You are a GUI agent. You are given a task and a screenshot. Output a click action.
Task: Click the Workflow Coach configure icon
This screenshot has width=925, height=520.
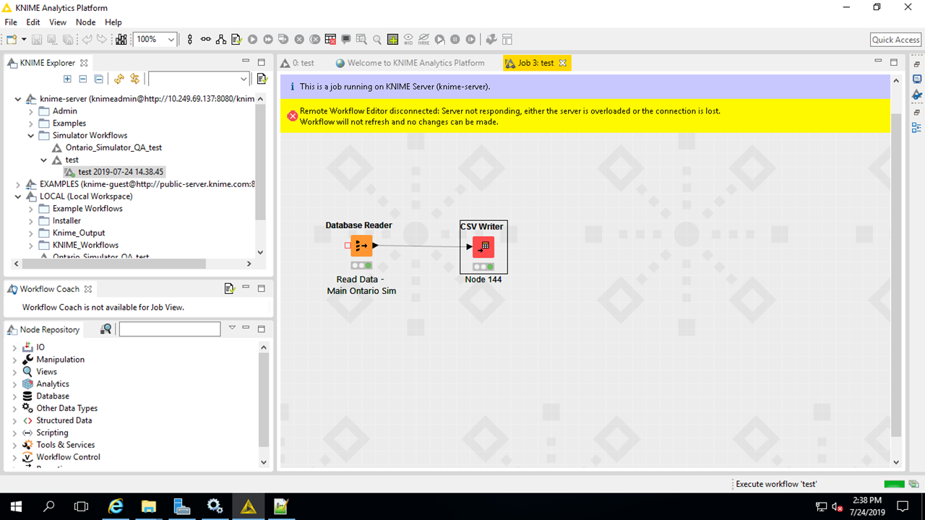click(x=230, y=289)
